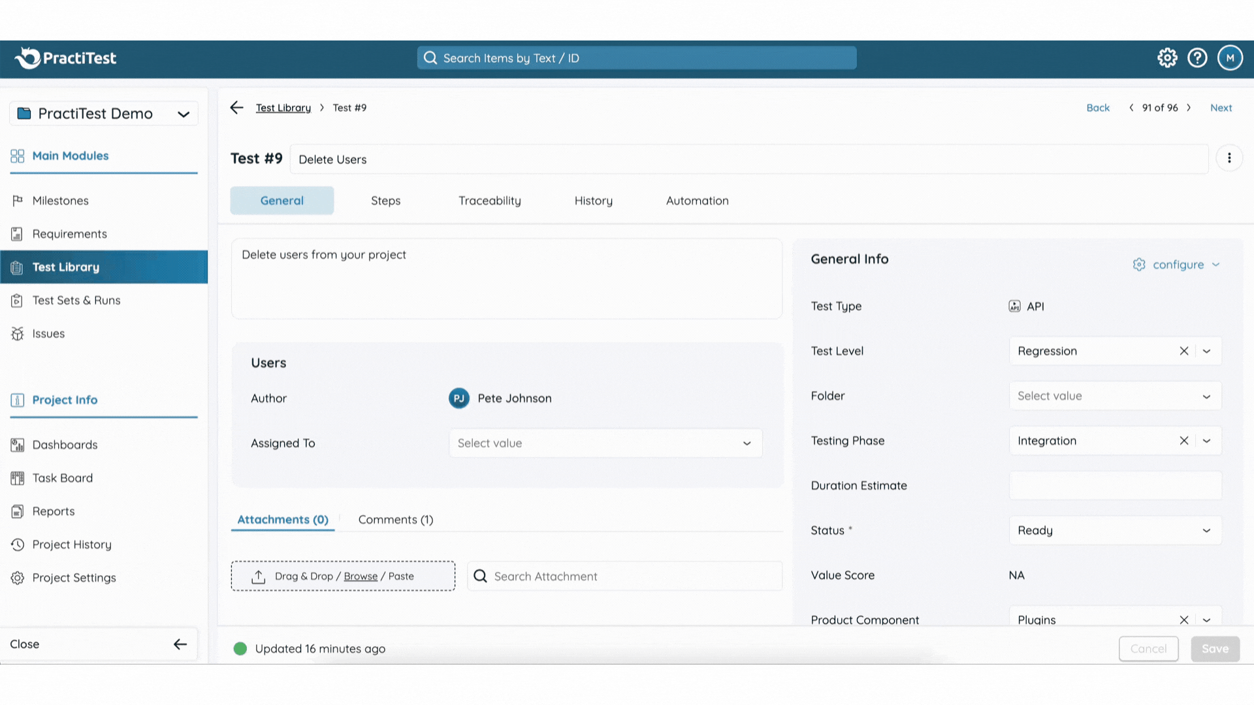Click the Browse attachment link
This screenshot has width=1254, height=705.
point(361,576)
